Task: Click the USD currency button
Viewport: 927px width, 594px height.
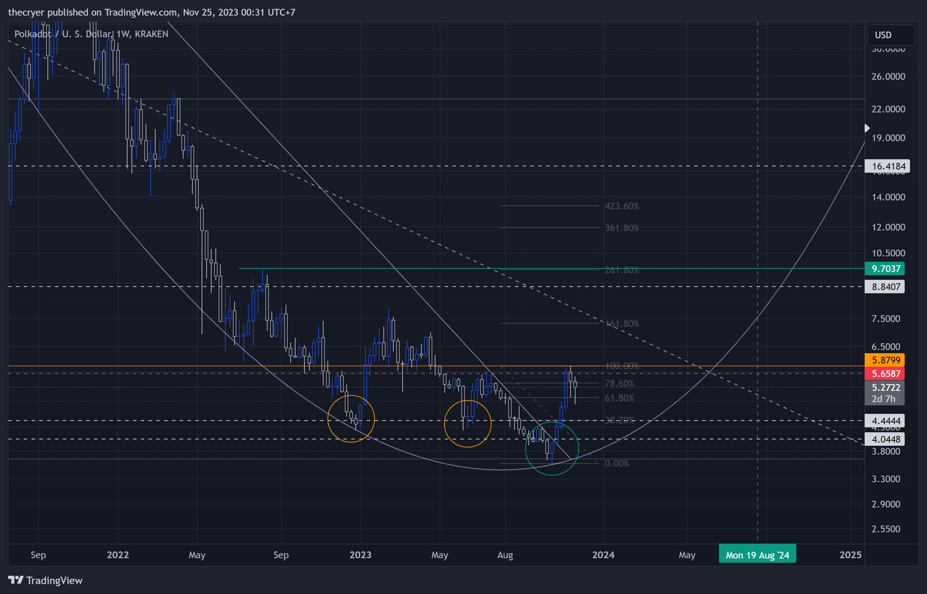Action: point(891,35)
